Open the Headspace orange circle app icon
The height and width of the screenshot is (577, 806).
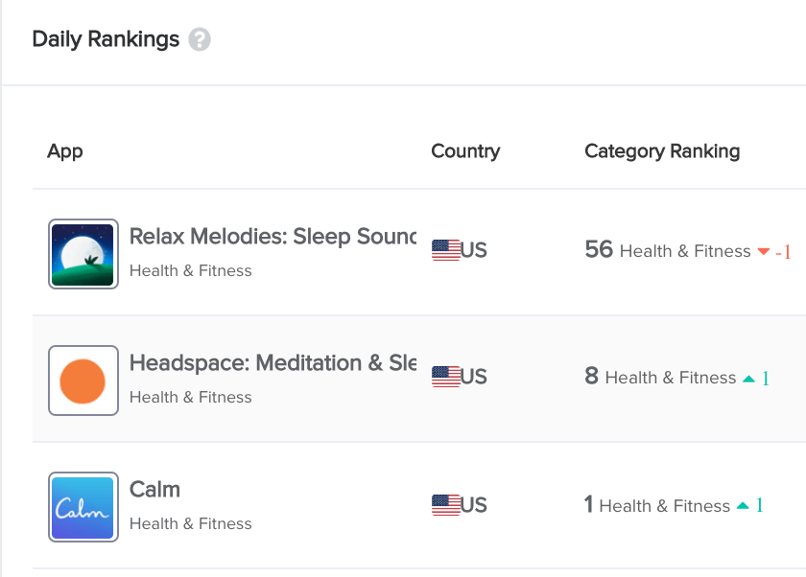[x=83, y=381]
